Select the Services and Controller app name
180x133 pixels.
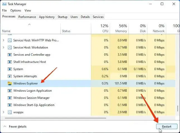click(x=32, y=55)
